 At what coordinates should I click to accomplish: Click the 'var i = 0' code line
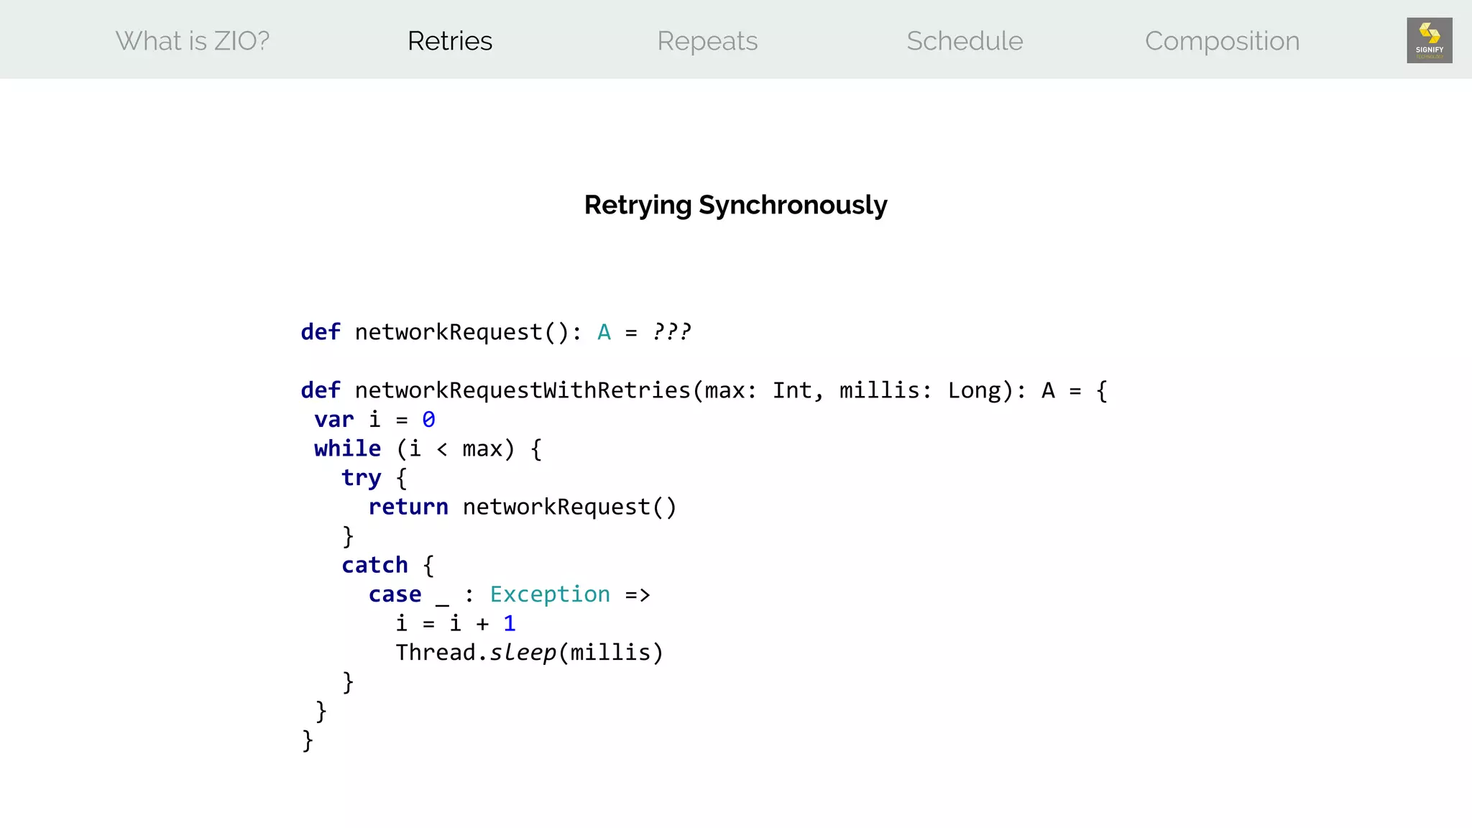tap(374, 419)
